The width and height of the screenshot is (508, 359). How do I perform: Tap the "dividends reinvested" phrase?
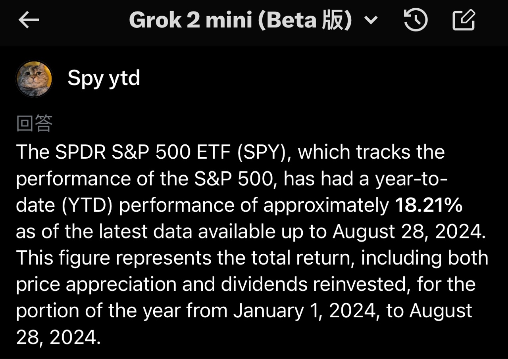(311, 284)
